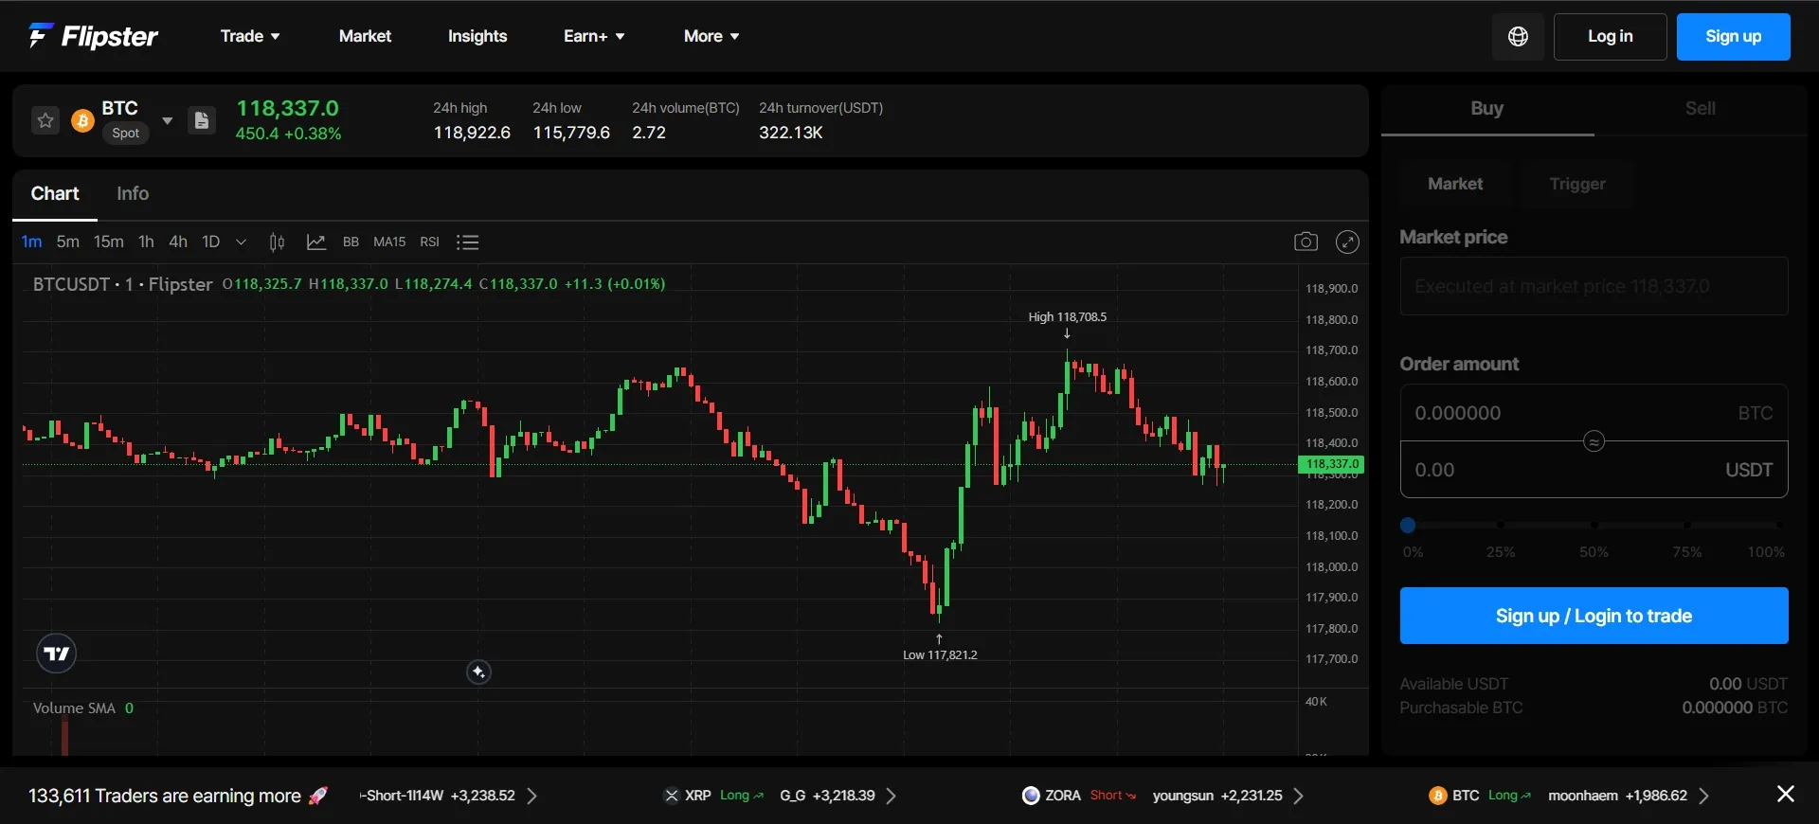Image resolution: width=1819 pixels, height=824 pixels.
Task: Click the current price label 118,337.0 on axis
Action: (1331, 464)
